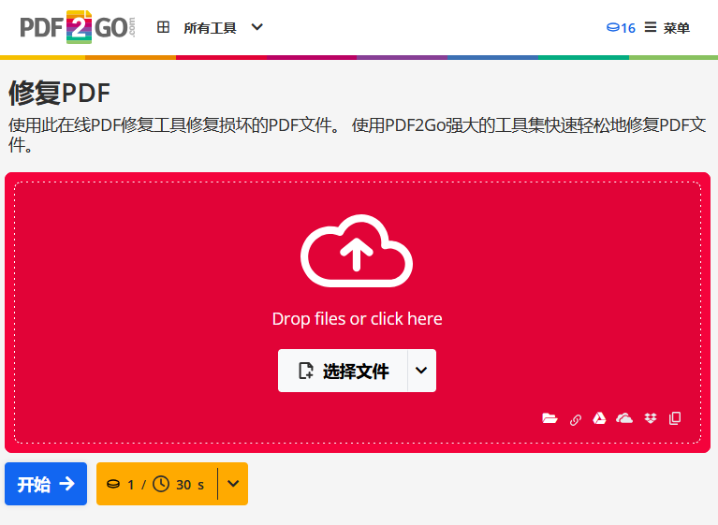Click the cloud upload icon

pyautogui.click(x=357, y=250)
